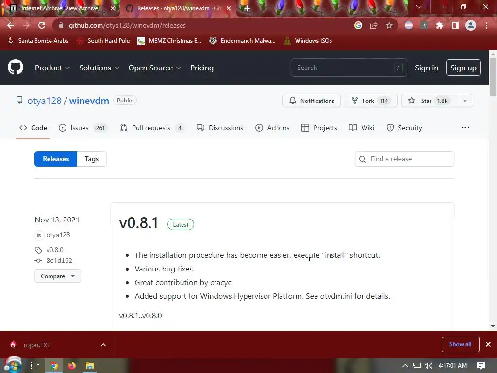Open the Chrome side panel icon

[455, 25]
